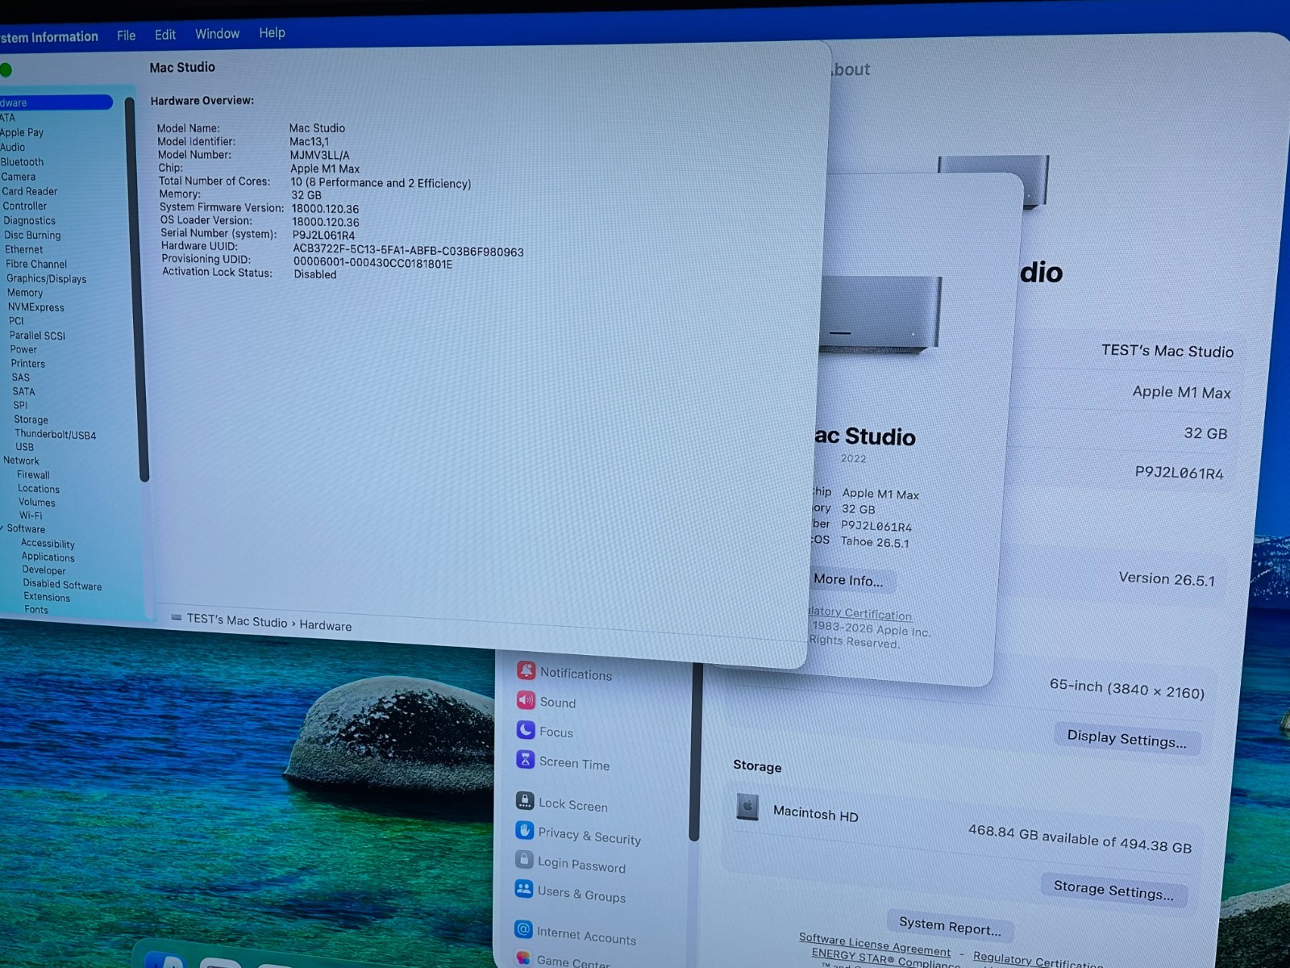Image resolution: width=1290 pixels, height=968 pixels.
Task: Select Disabled Software in sidebar
Action: pos(62,585)
